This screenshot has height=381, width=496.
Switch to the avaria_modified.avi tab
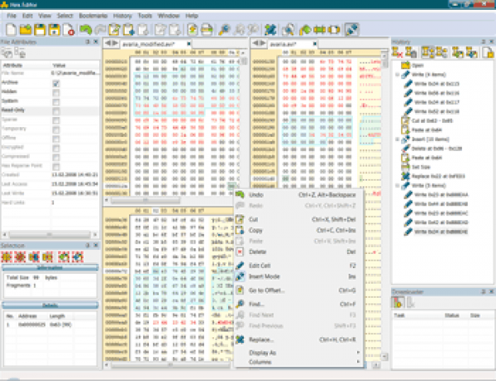tap(150, 43)
